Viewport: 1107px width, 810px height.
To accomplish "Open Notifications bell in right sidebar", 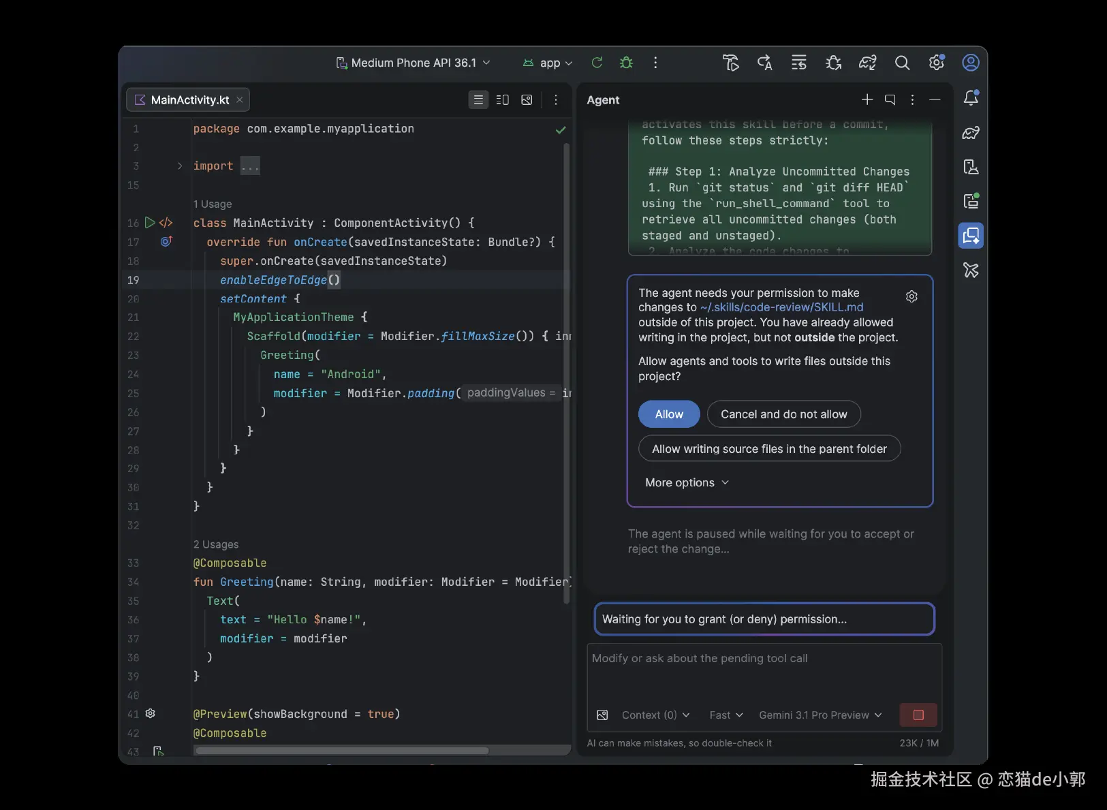I will (971, 98).
